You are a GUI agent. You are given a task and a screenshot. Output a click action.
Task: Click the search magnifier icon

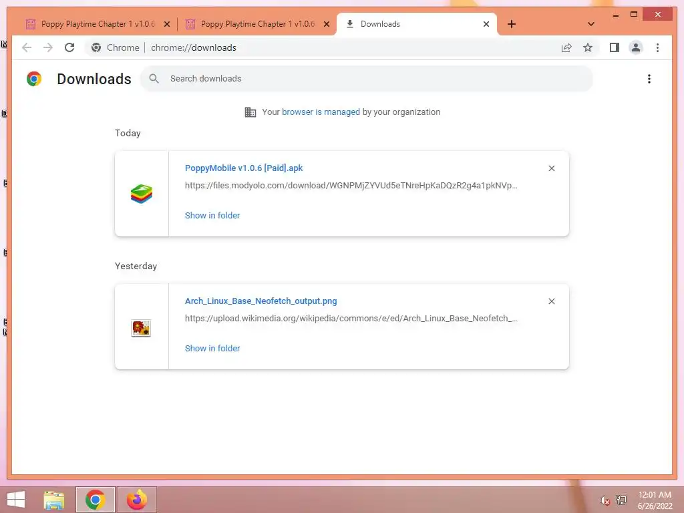[x=154, y=79]
